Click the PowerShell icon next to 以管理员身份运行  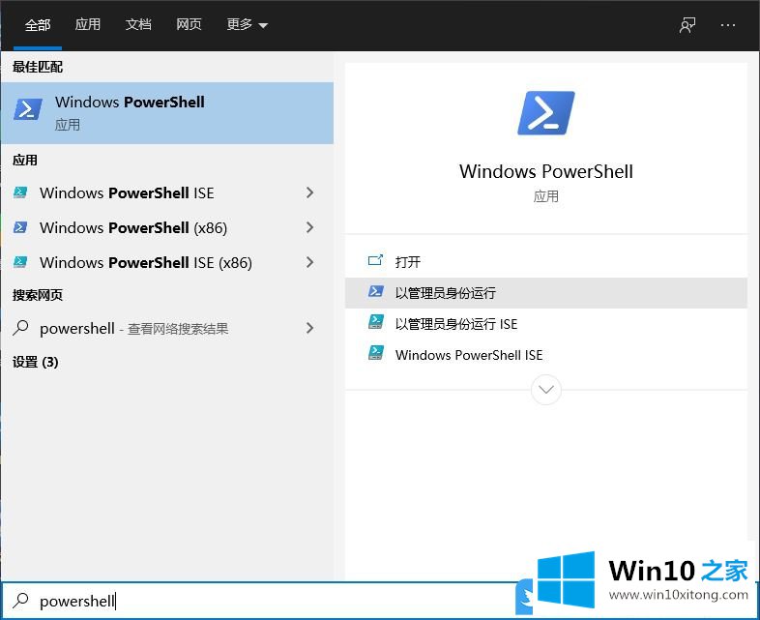point(375,291)
